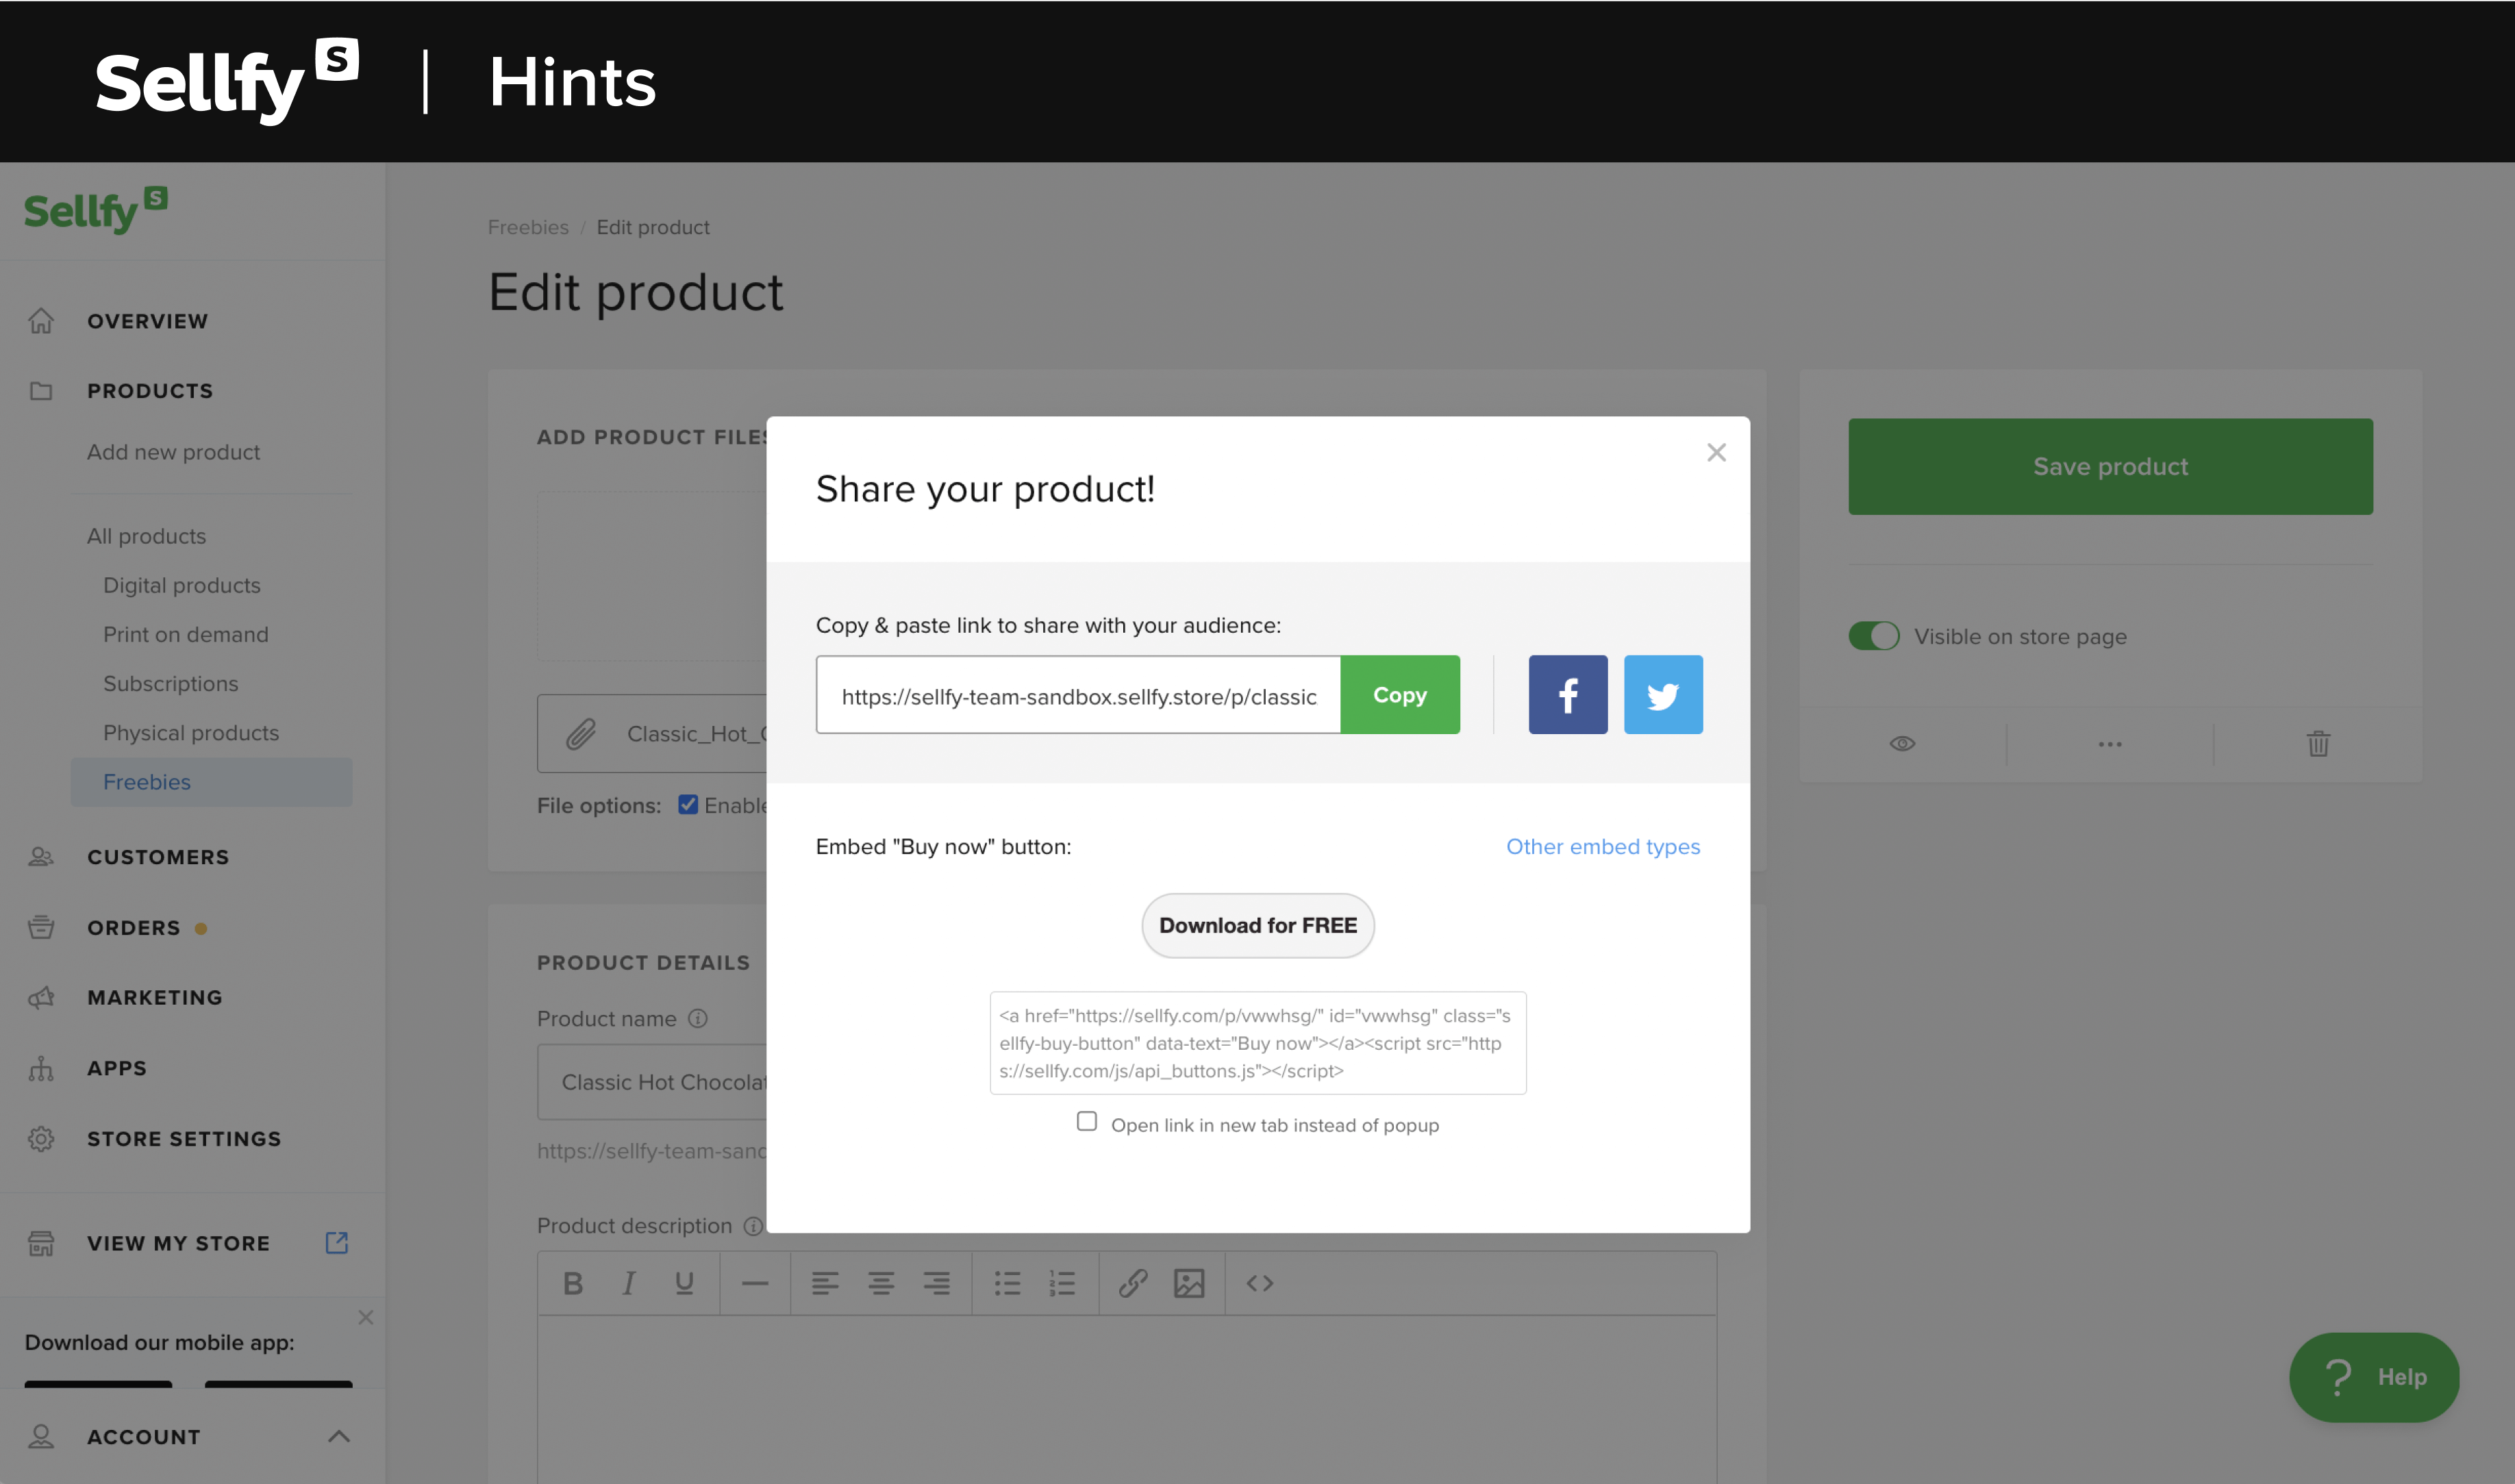
Task: Click the Facebook share icon
Action: [1565, 694]
